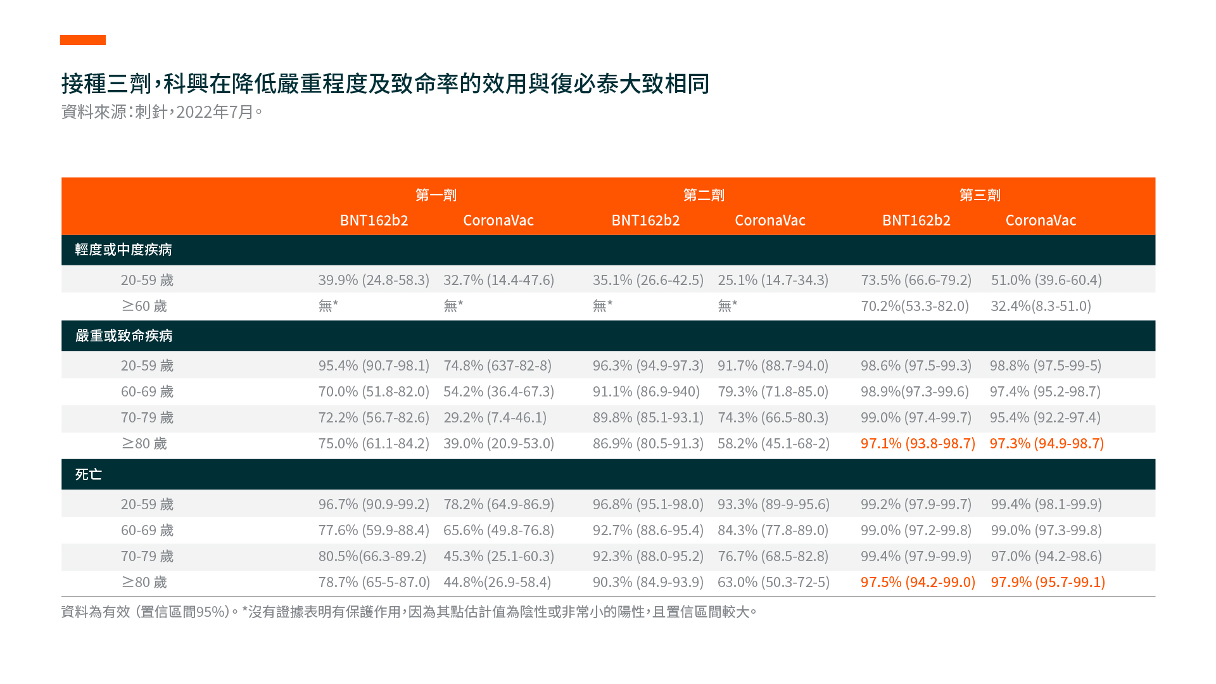Image resolution: width=1216 pixels, height=684 pixels.
Task: Click the 輕度或中度疾病 section header
Action: point(123,250)
